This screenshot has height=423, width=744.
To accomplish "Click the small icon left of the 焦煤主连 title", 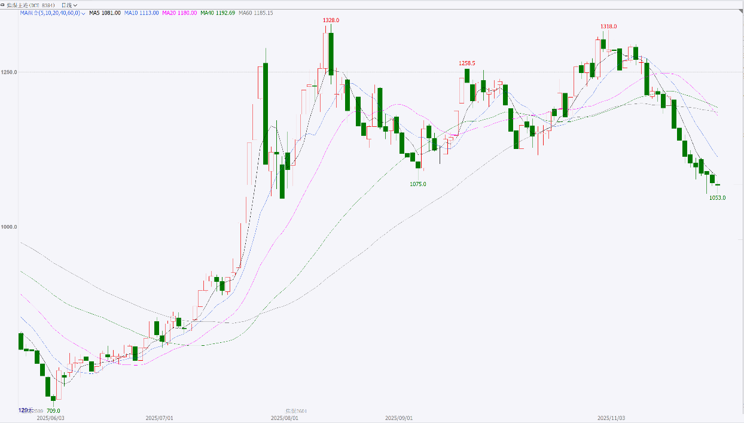I will coord(3,5).
